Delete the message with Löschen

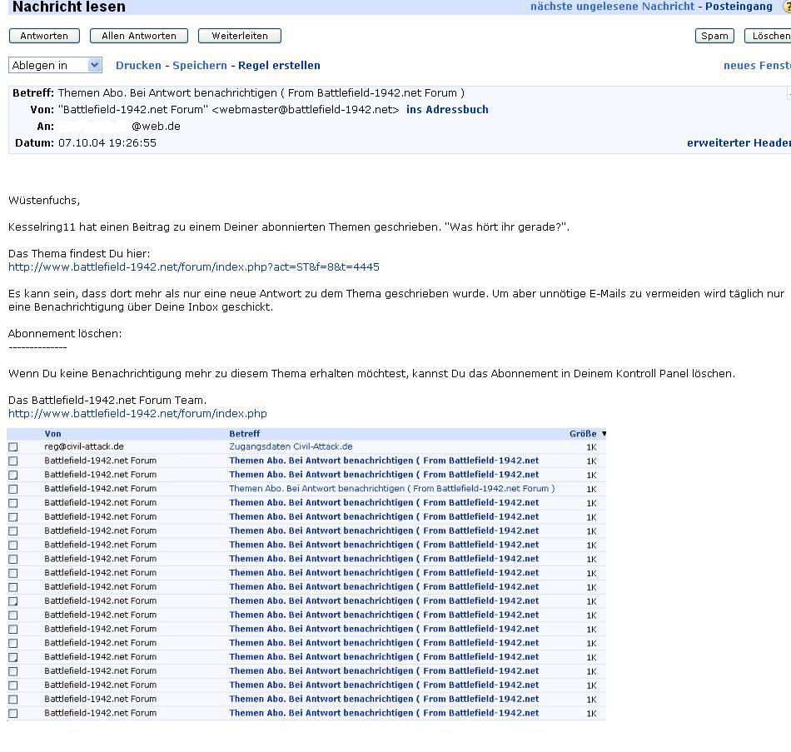click(769, 36)
